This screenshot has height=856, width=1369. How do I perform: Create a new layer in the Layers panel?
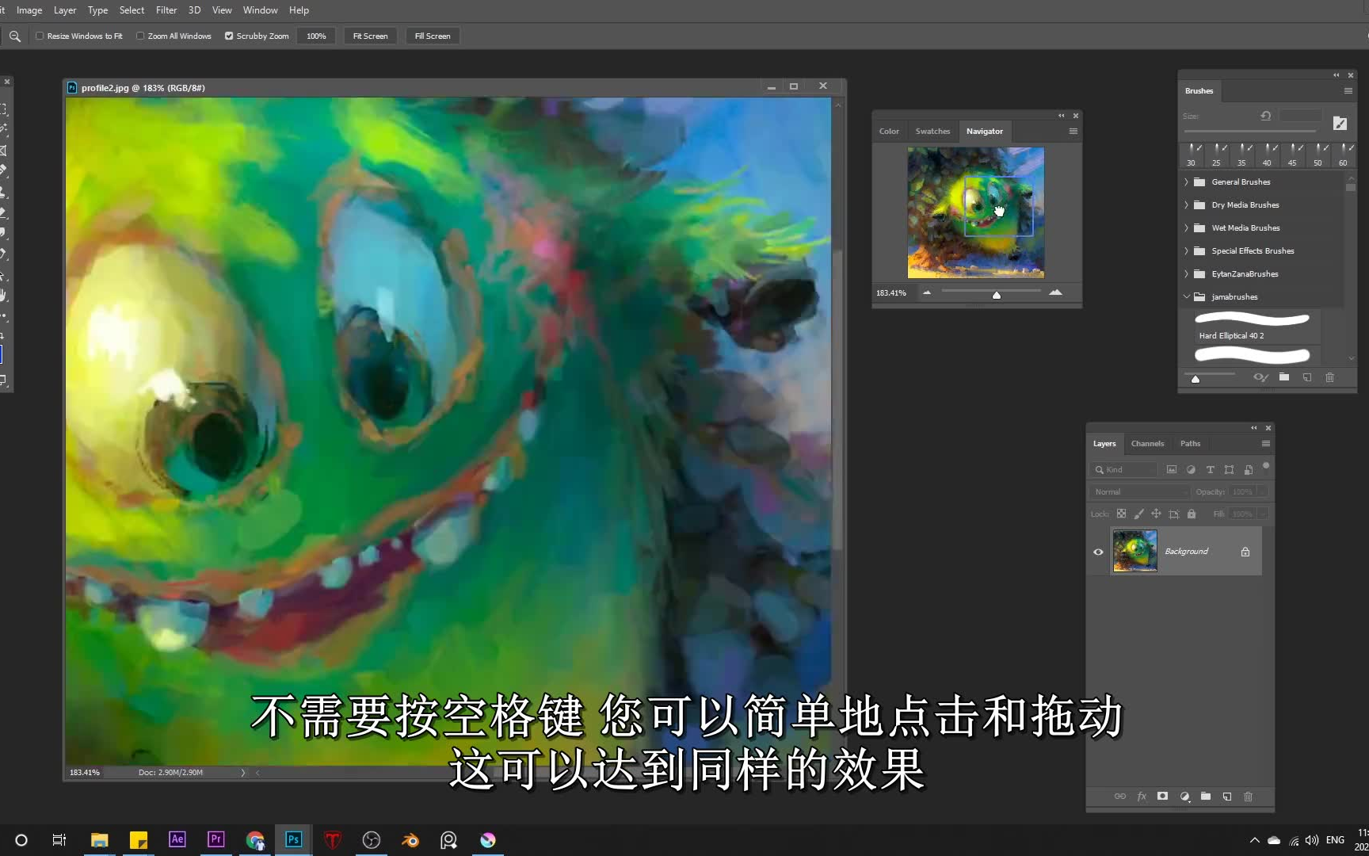(1226, 797)
